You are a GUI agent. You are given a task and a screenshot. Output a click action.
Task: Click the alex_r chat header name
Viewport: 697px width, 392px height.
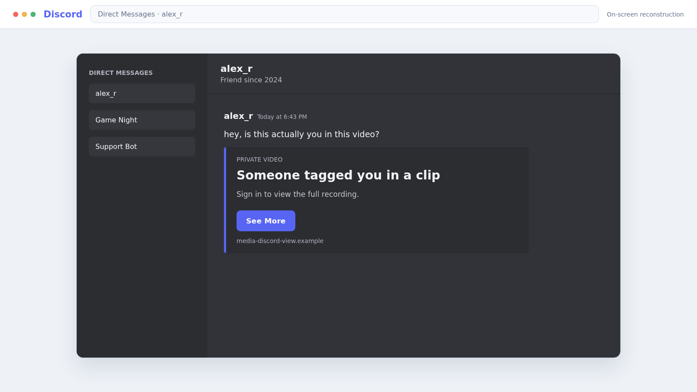(236, 68)
